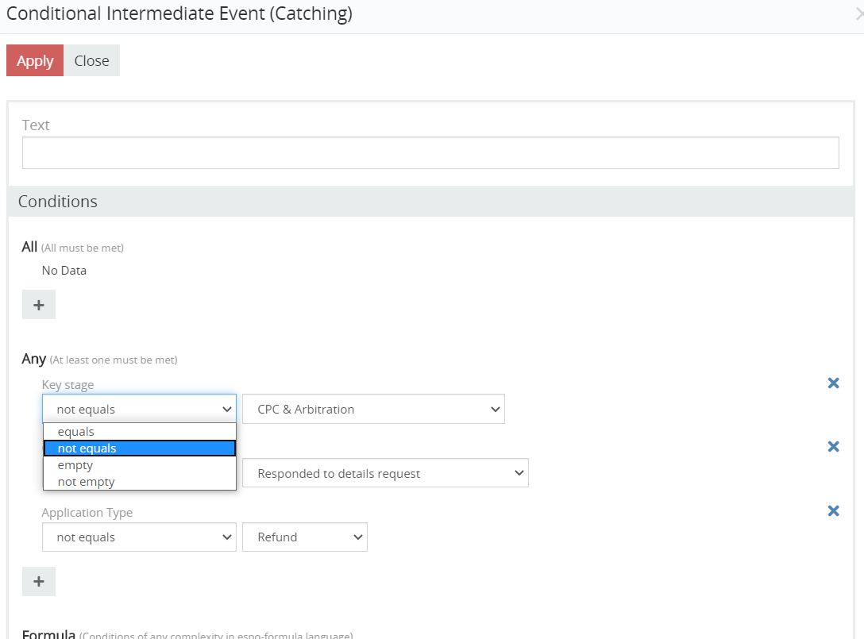Dismiss the dialog using the top-right X
The width and height of the screenshot is (864, 639).
point(858,14)
